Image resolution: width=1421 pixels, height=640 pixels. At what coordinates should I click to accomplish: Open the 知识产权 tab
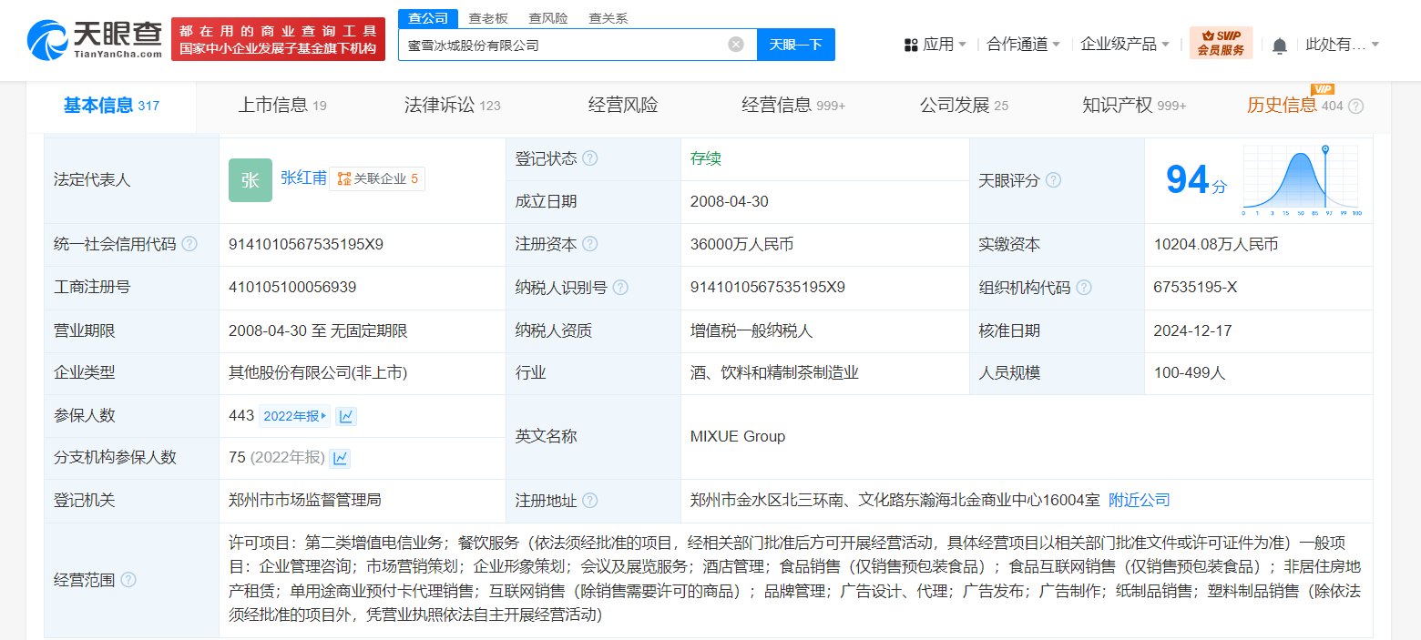tap(1134, 106)
